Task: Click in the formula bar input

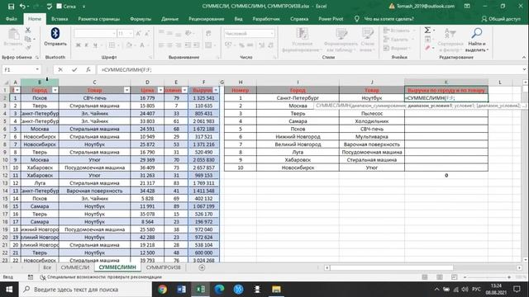Action: click(x=308, y=69)
